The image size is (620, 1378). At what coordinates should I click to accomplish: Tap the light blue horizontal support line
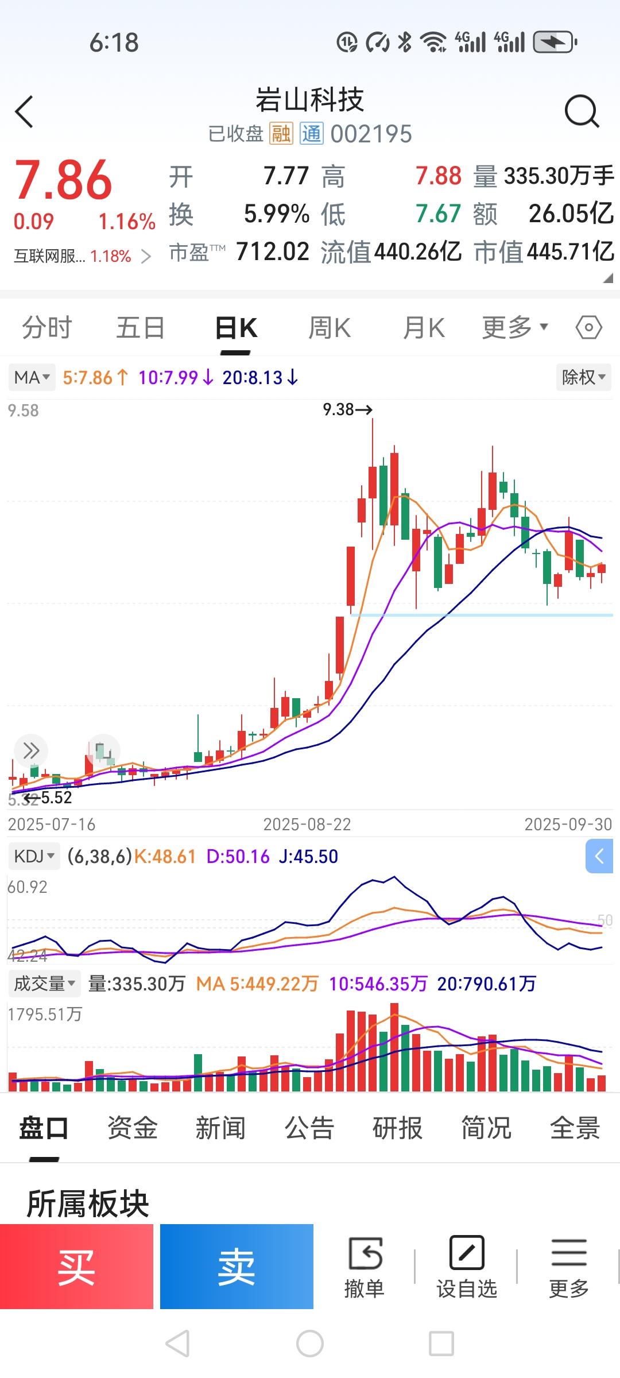482,615
